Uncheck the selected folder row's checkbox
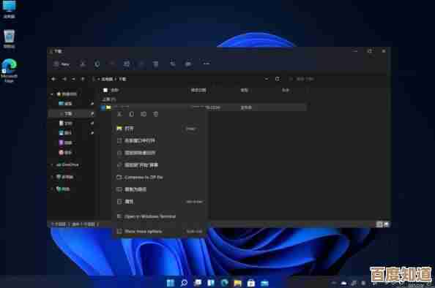 coord(103,107)
